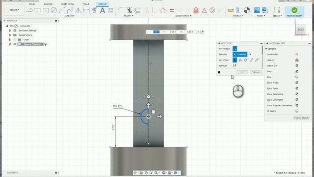Expand the Document Settings node
314x177 pixels.
coord(10,30)
